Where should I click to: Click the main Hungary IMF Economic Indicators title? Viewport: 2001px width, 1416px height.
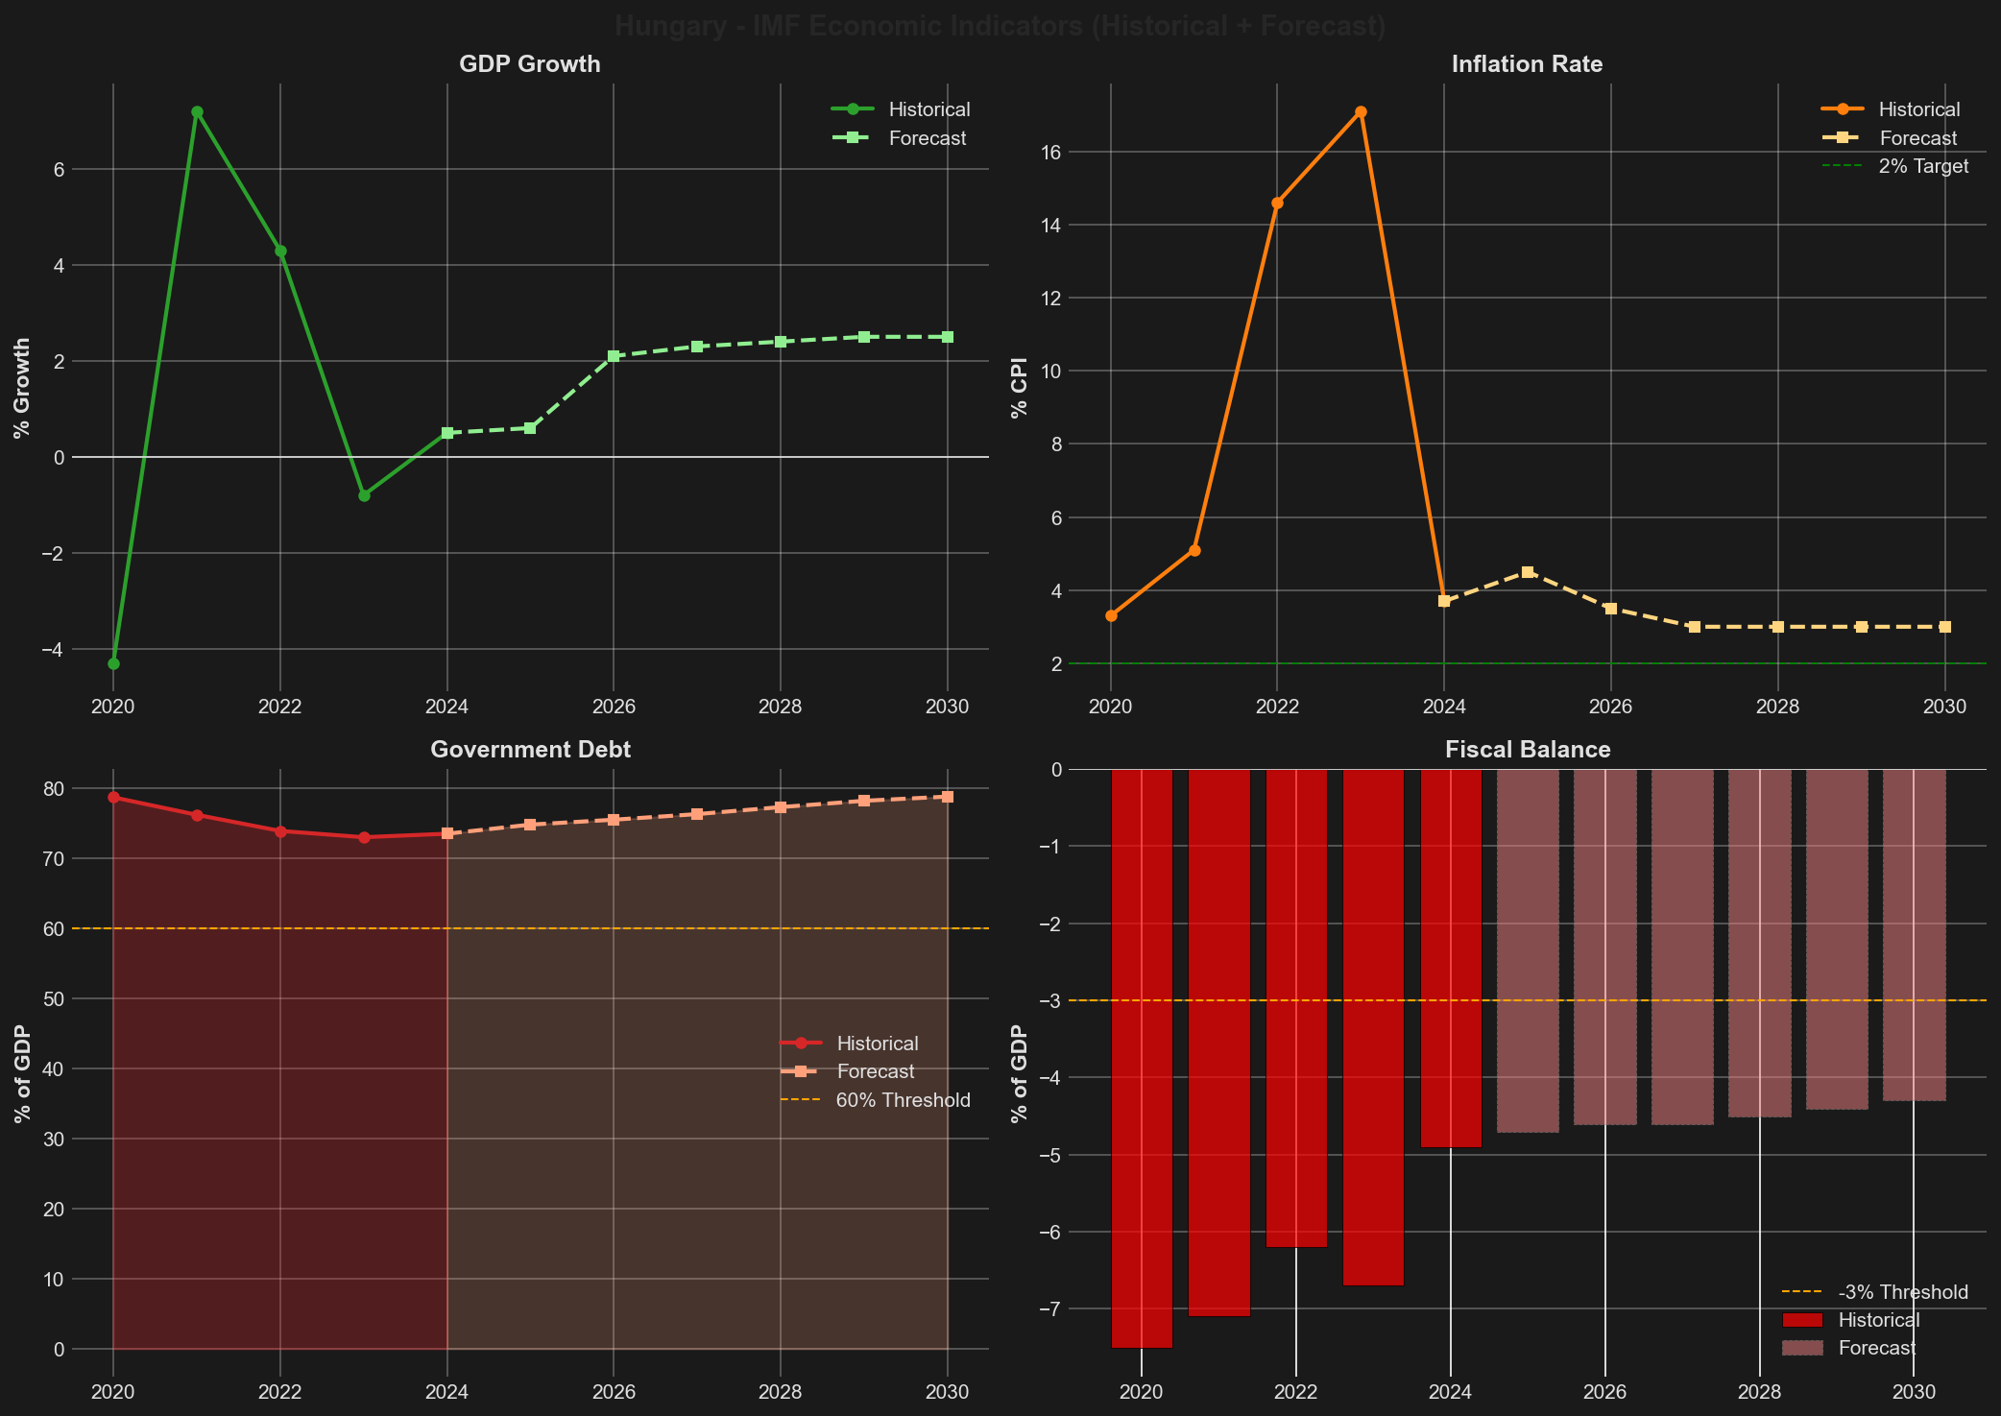click(x=1000, y=25)
